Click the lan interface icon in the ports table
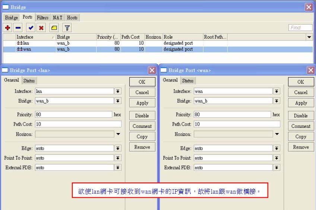Viewport: 316px width, 210px height. coord(20,43)
